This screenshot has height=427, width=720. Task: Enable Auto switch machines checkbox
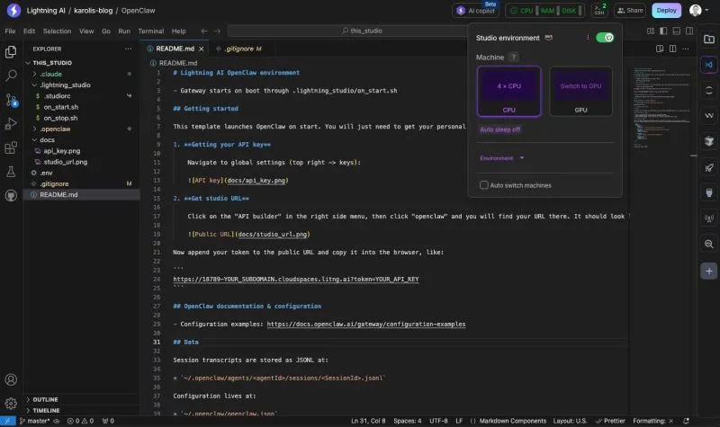(x=484, y=185)
